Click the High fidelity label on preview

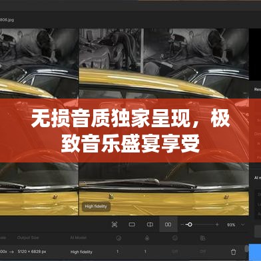click(x=96, y=206)
